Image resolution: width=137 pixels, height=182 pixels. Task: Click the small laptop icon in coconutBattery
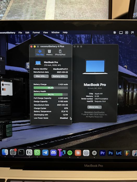pos(38,63)
